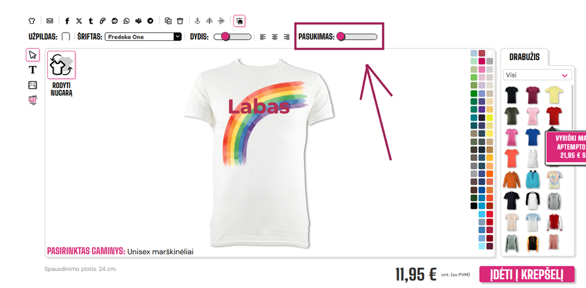The width and height of the screenshot is (586, 288).
Task: Click Rodyti nugarą button
Action: pyautogui.click(x=61, y=73)
